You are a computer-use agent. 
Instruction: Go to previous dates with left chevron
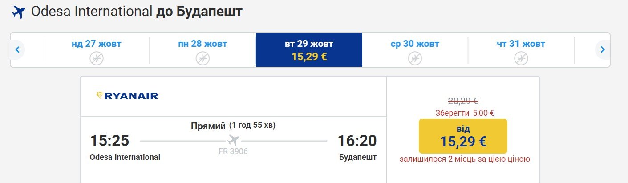point(17,50)
